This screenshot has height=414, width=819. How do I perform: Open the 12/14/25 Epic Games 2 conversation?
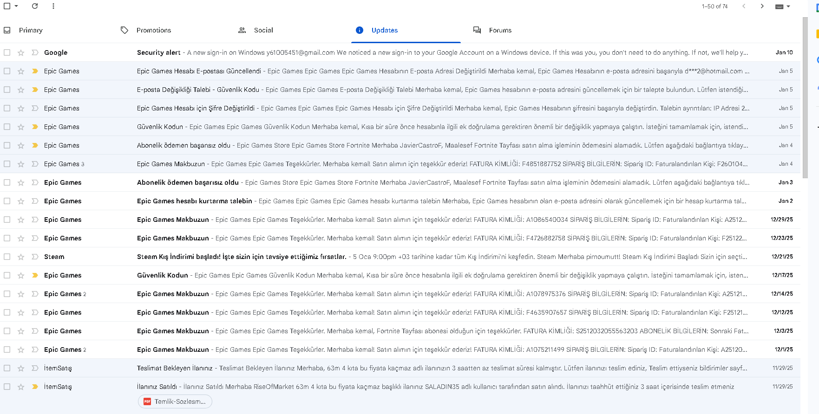(x=400, y=294)
